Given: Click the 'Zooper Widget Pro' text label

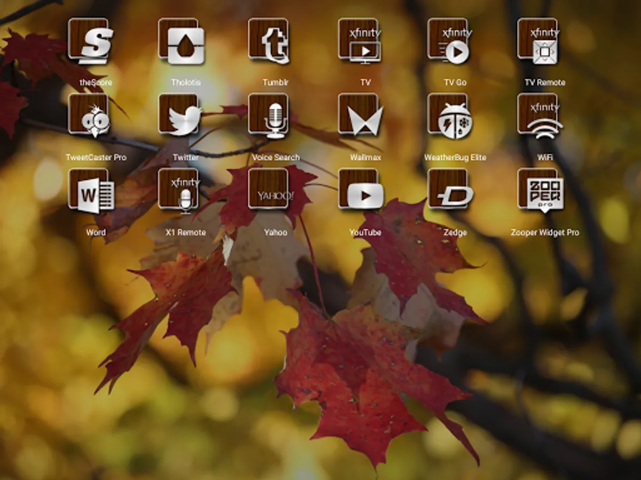Looking at the screenshot, I should [544, 233].
